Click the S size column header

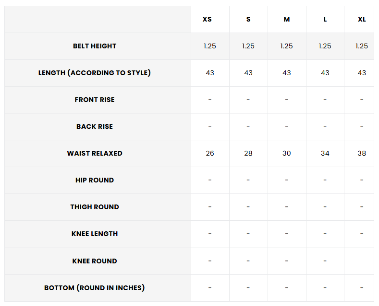click(x=248, y=19)
